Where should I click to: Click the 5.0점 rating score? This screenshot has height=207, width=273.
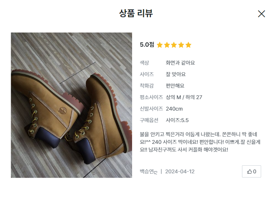[x=147, y=45]
